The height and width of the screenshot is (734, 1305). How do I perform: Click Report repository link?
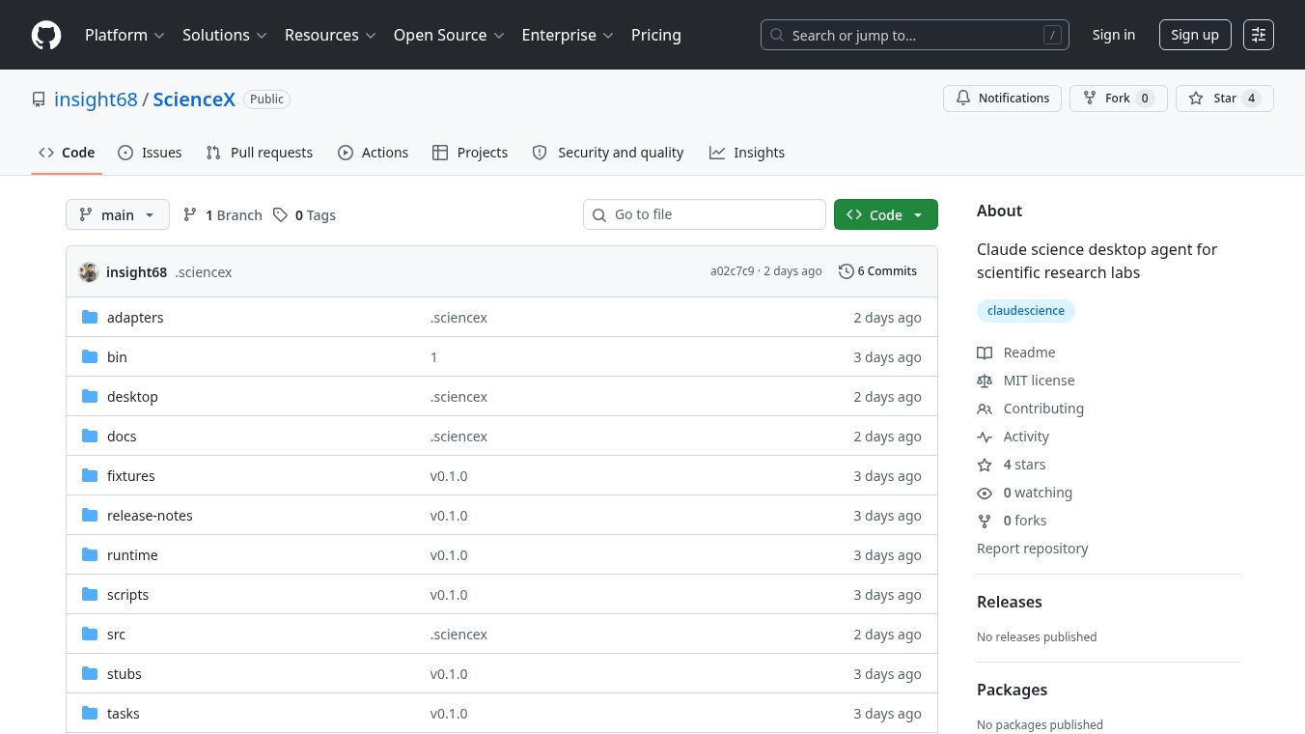coord(1032,549)
